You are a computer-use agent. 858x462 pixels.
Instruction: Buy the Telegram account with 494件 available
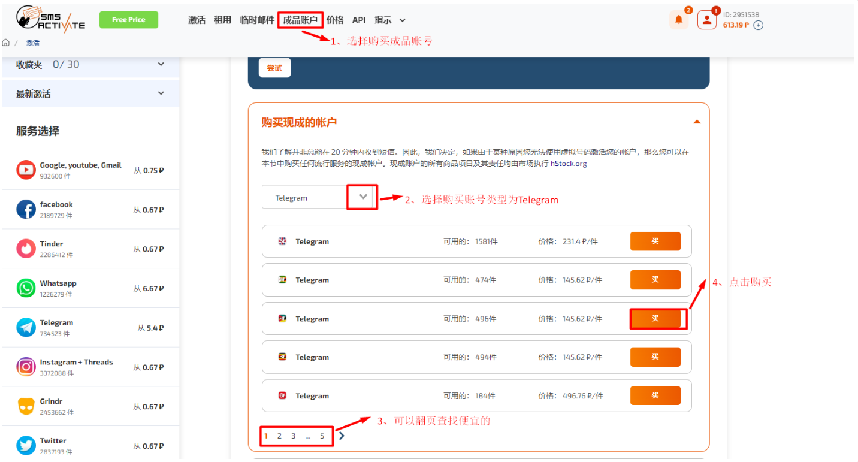tap(655, 357)
